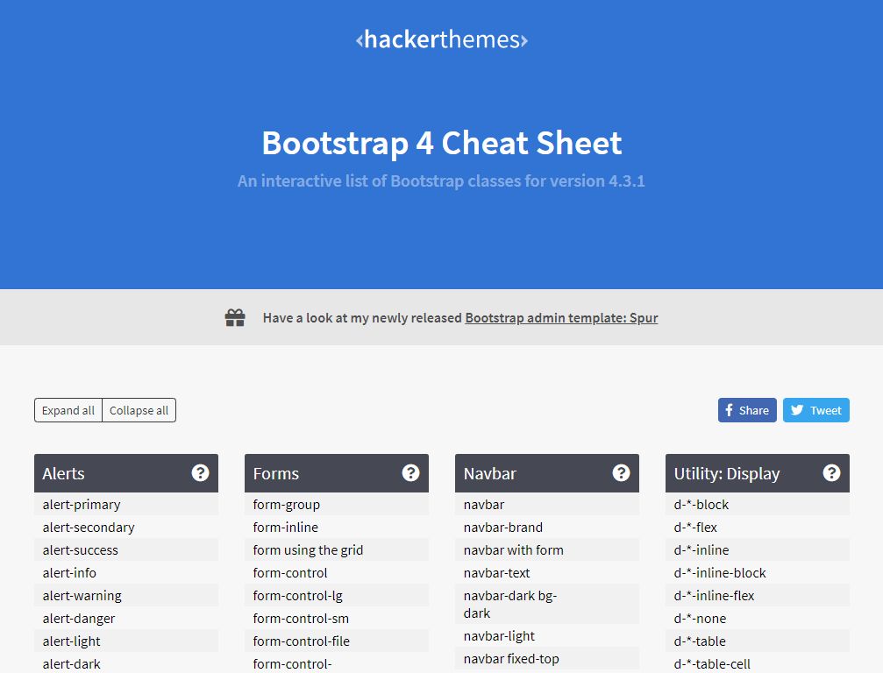Click the navbar-text class entry

tap(547, 573)
